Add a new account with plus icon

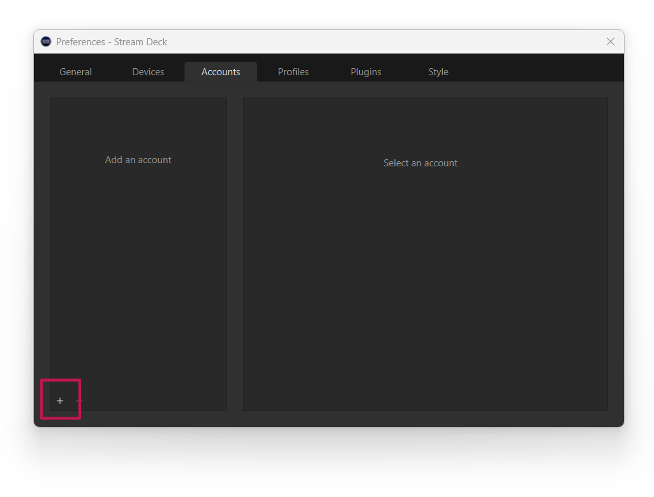tap(60, 401)
